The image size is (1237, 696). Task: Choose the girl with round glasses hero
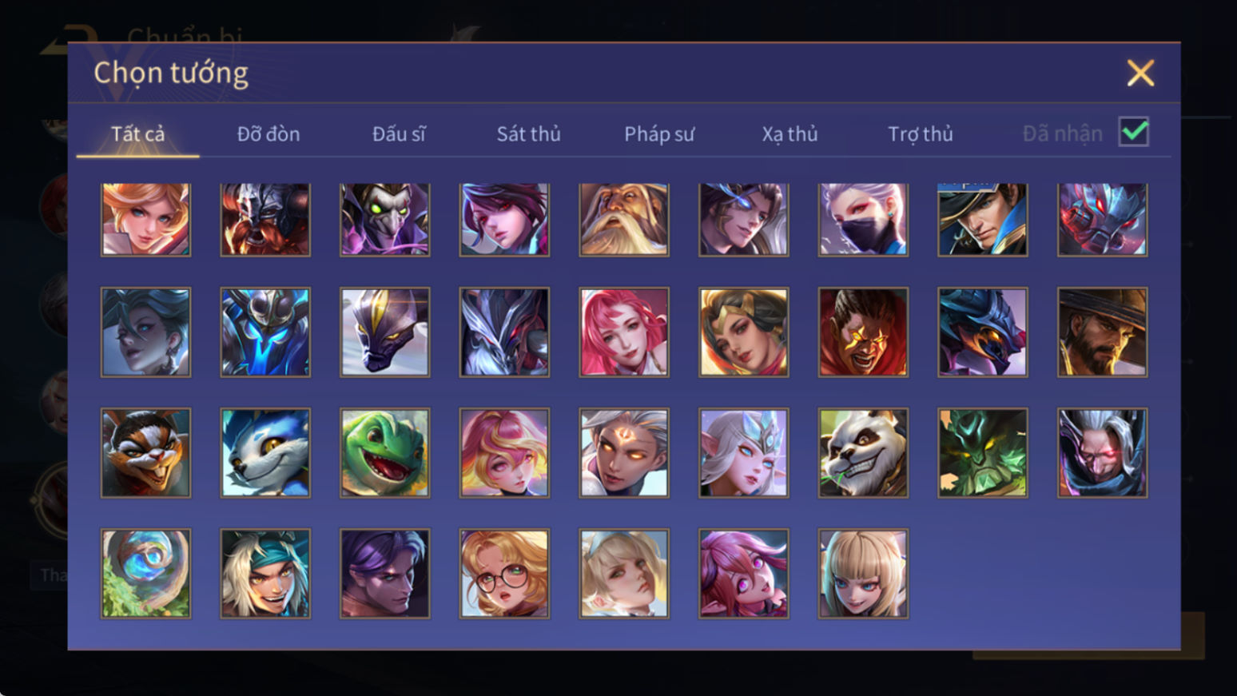[504, 574]
